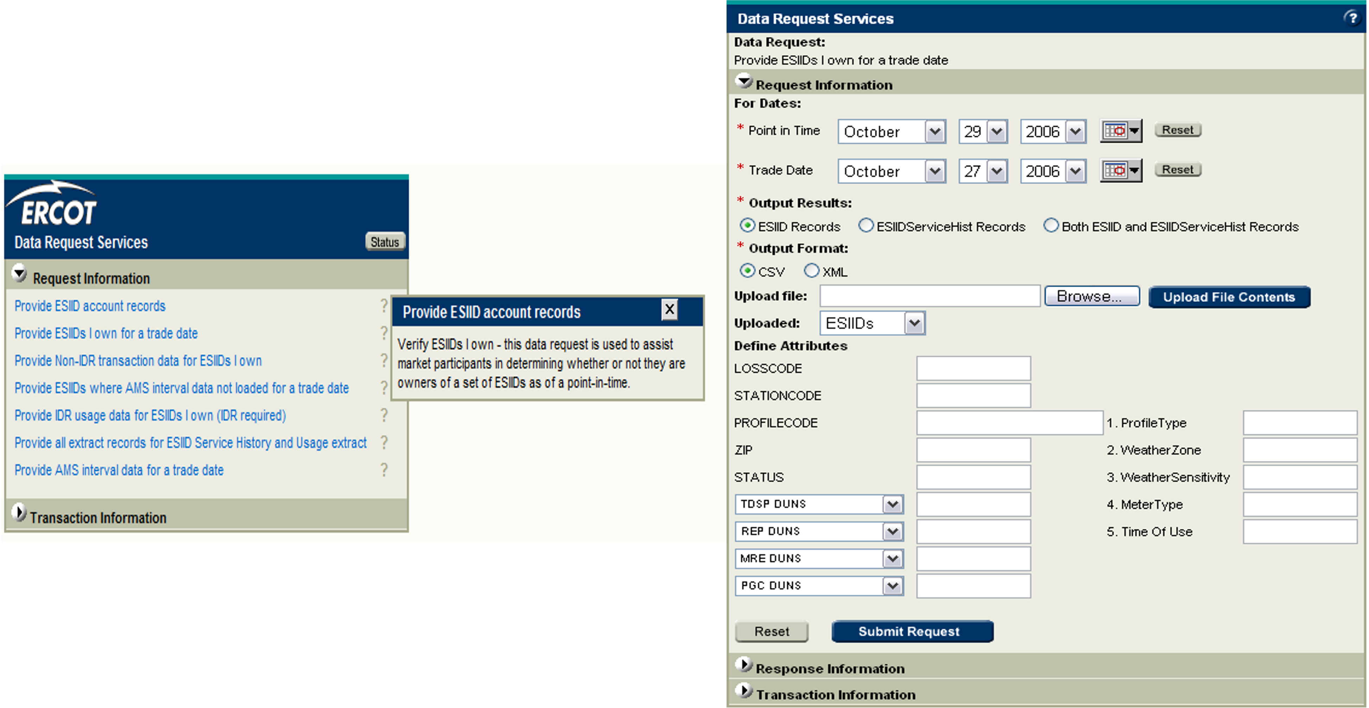Open calendar picker for Trade Date
1369x708 pixels.
(x=1121, y=171)
